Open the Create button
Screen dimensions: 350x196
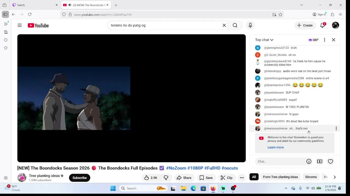tap(305, 25)
